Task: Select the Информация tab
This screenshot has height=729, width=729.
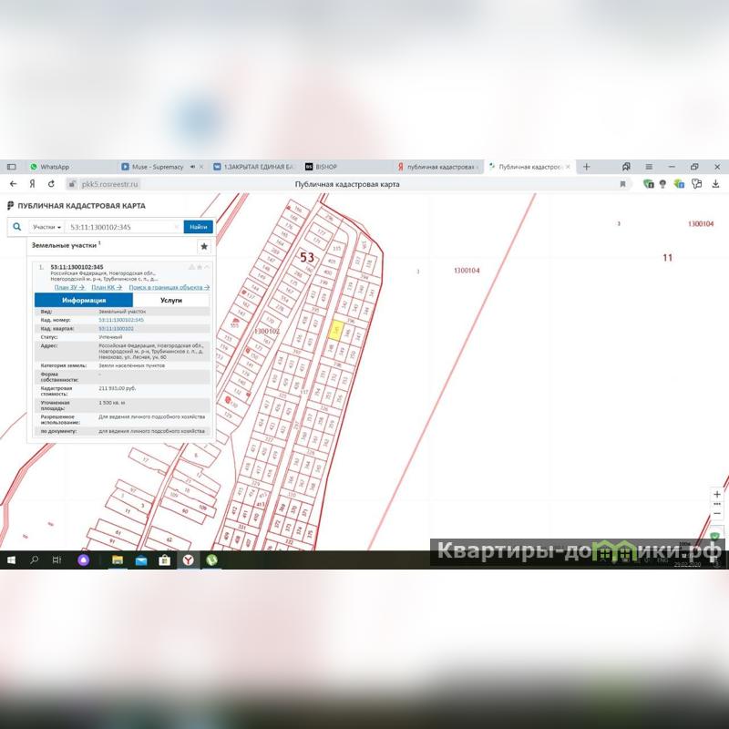Action: 84,300
